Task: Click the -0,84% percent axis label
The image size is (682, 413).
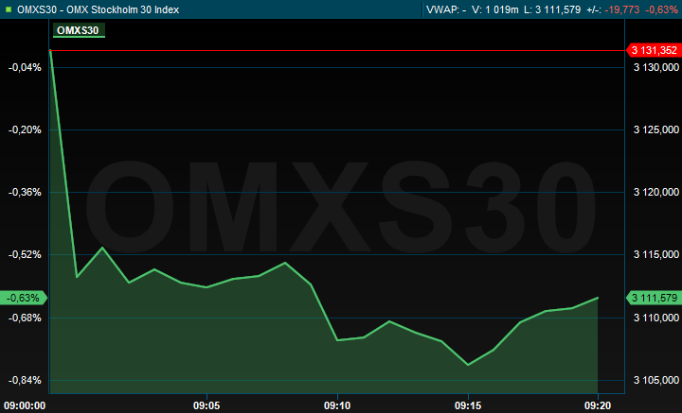Action: [x=24, y=380]
